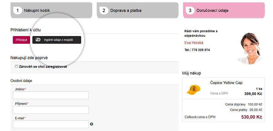Image resolution: width=273 pixels, height=131 pixels.
Task: Click the Přihlásit button
Action: point(21,40)
